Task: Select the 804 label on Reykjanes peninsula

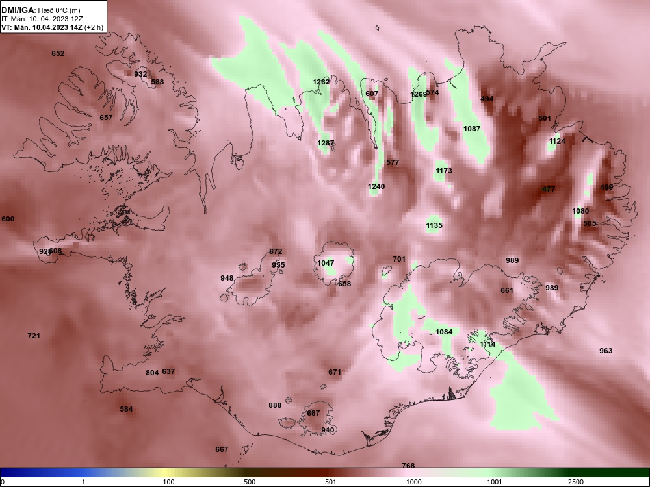Action: 152,373
